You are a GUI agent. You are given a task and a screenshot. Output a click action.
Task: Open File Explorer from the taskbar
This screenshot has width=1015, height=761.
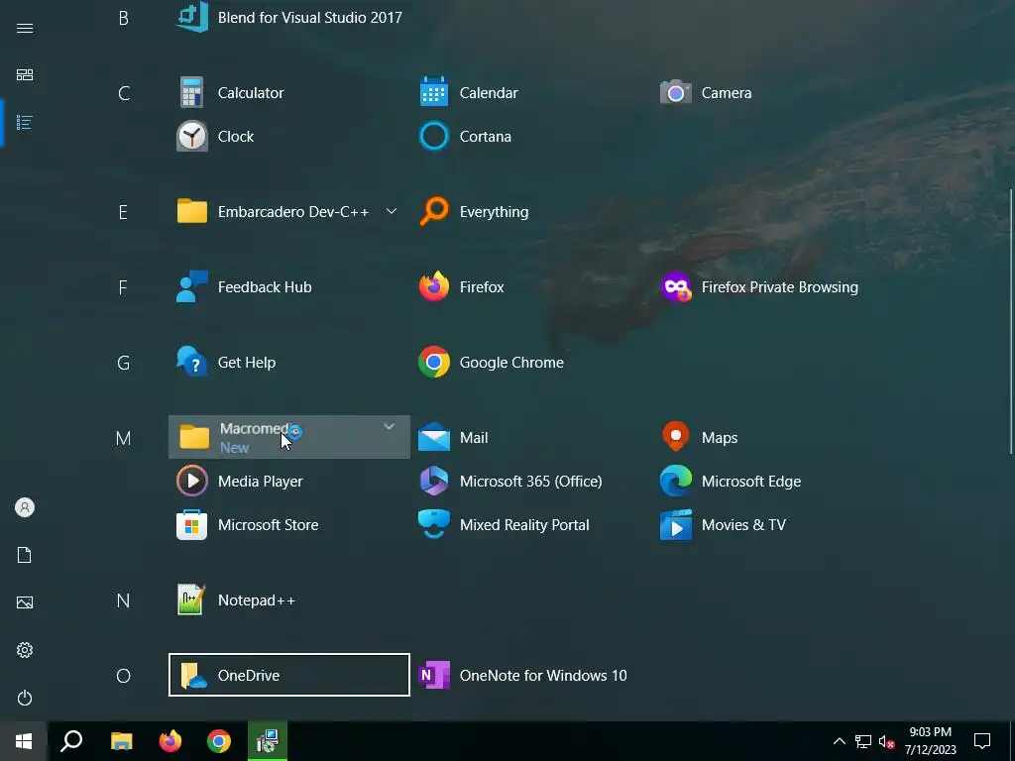click(x=121, y=741)
